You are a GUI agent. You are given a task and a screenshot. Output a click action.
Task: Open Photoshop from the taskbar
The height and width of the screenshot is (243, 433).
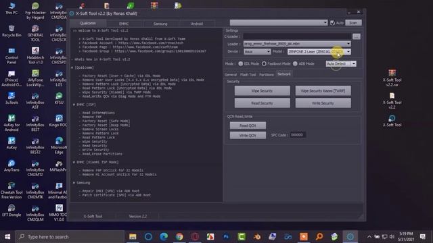[226, 237]
